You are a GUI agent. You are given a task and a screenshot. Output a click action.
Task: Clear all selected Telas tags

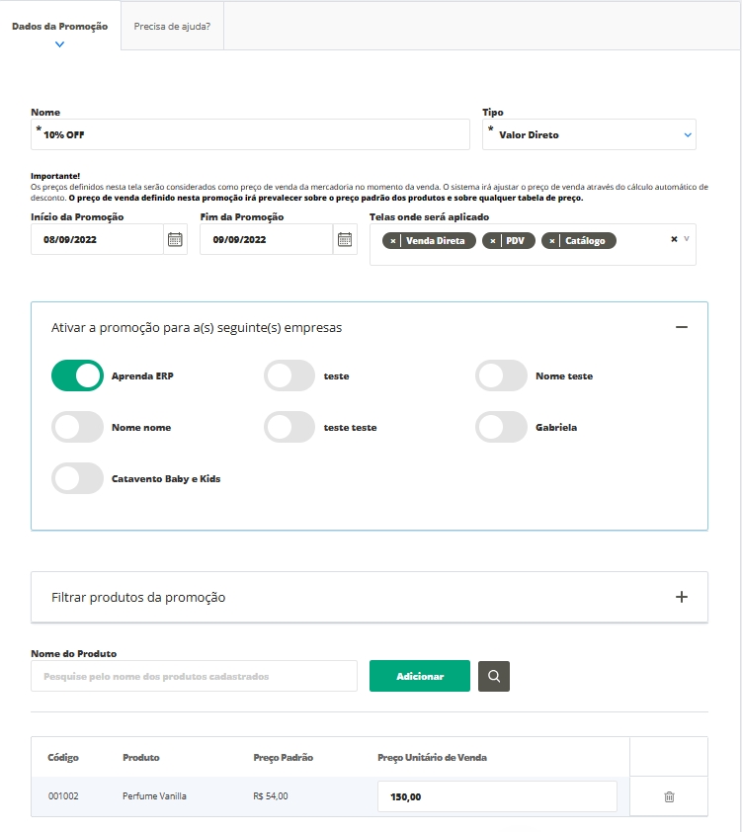pyautogui.click(x=674, y=239)
